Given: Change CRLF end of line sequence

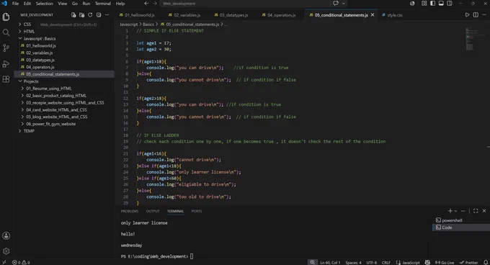Looking at the screenshot, I should pyautogui.click(x=386, y=263).
